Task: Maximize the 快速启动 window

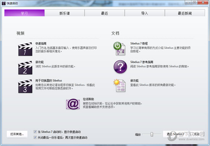Action: 194,2
